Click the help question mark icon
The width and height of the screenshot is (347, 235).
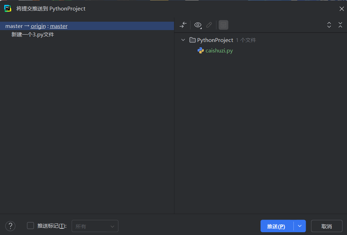[10, 226]
